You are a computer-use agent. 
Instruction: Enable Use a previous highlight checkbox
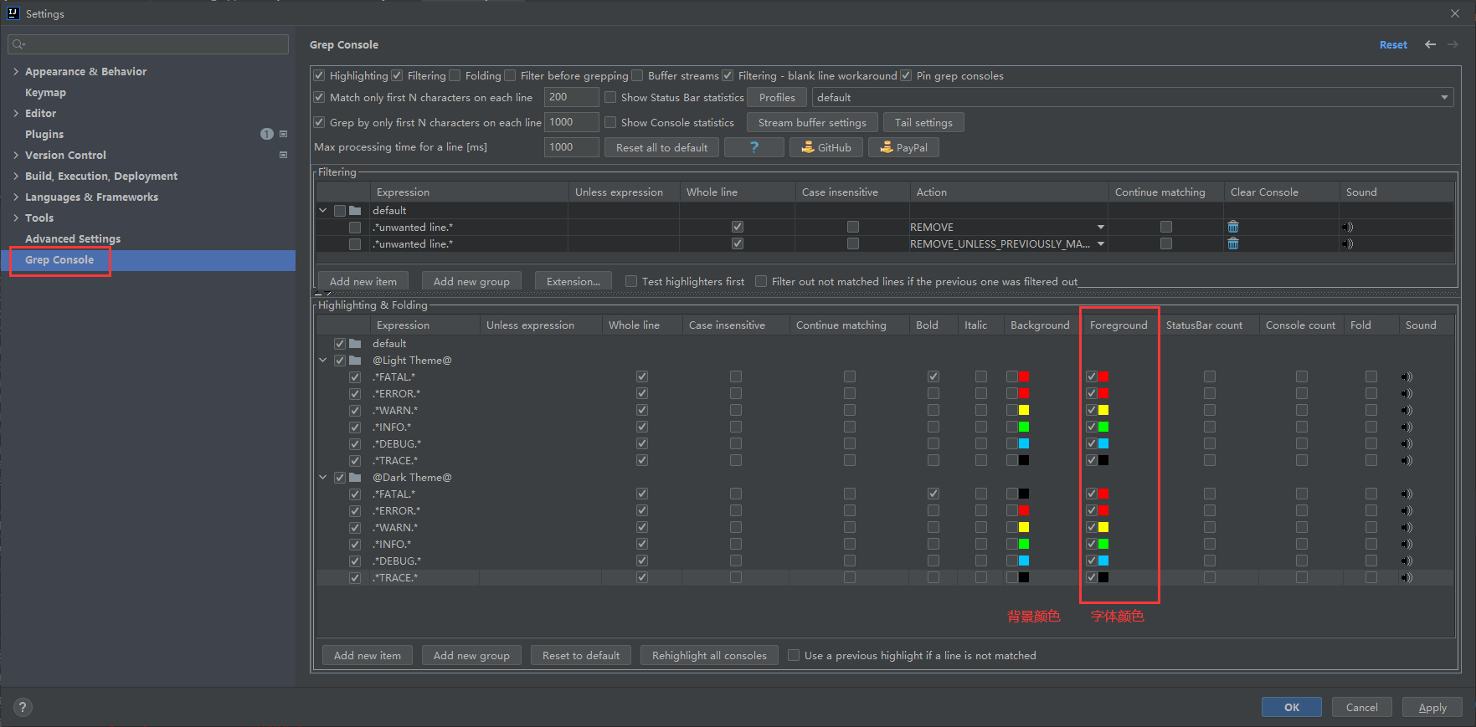coord(794,655)
